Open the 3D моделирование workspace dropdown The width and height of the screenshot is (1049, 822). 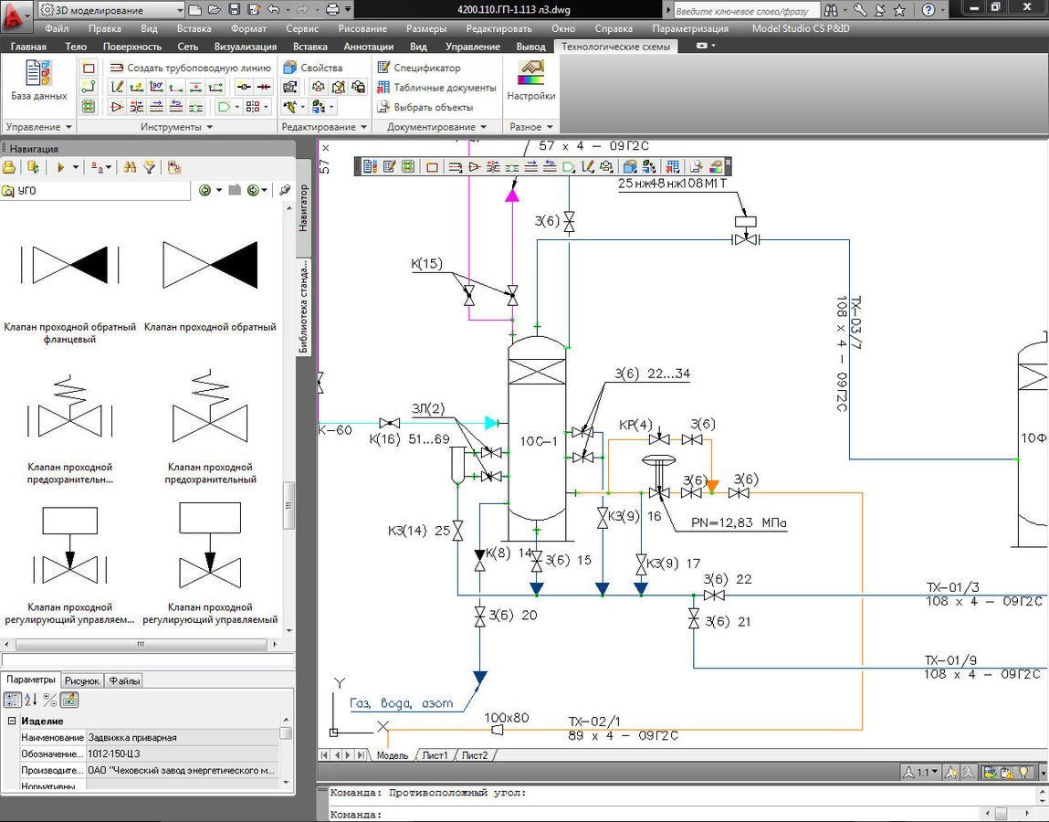pos(111,10)
